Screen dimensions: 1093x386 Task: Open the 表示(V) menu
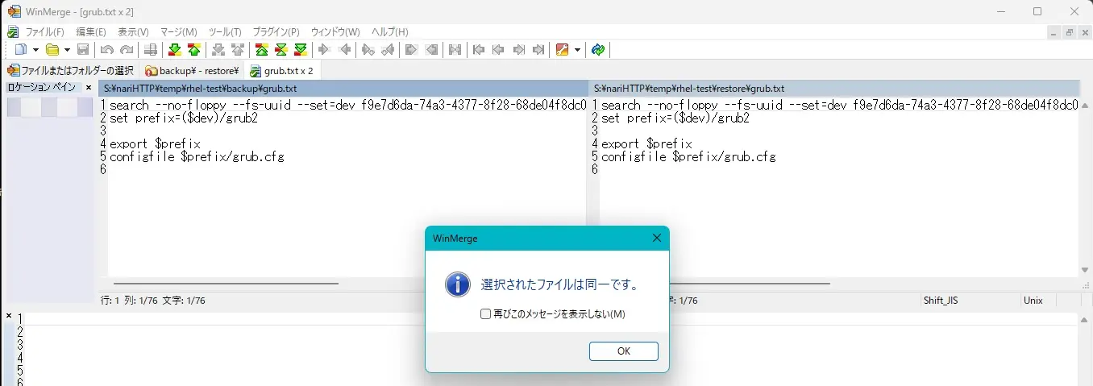(133, 32)
